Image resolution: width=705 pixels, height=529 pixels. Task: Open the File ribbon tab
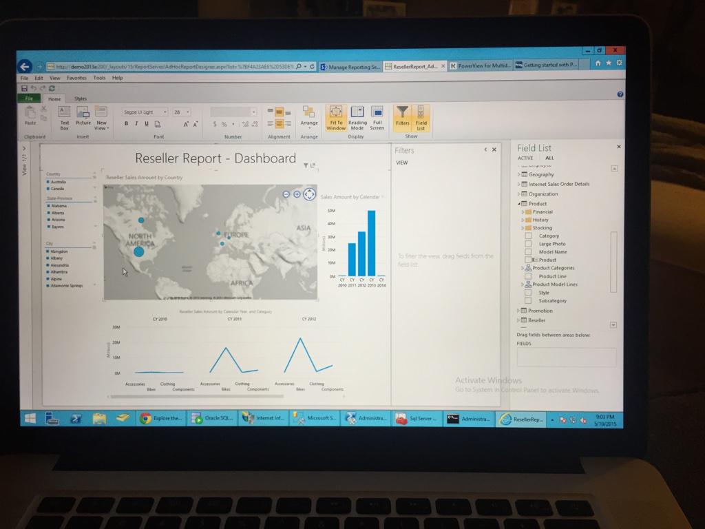29,98
